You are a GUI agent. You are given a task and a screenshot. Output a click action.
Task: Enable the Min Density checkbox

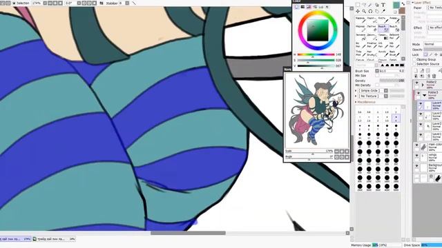tap(377, 85)
